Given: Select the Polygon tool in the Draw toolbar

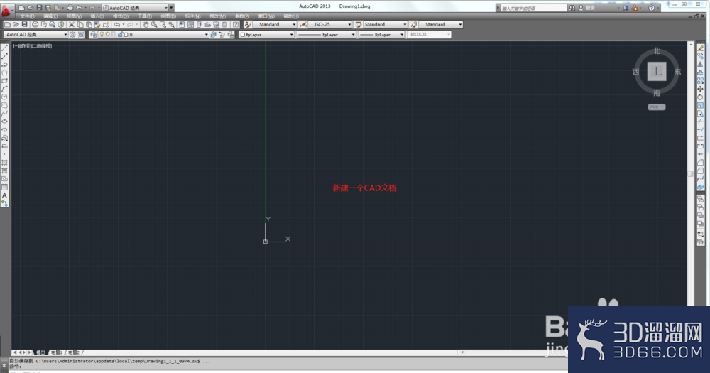Looking at the screenshot, I should click(x=4, y=72).
